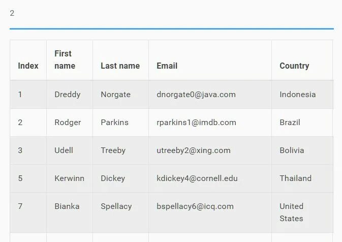342x242 pixels.
Task: Click the Brazil country cell
Action: (302, 123)
